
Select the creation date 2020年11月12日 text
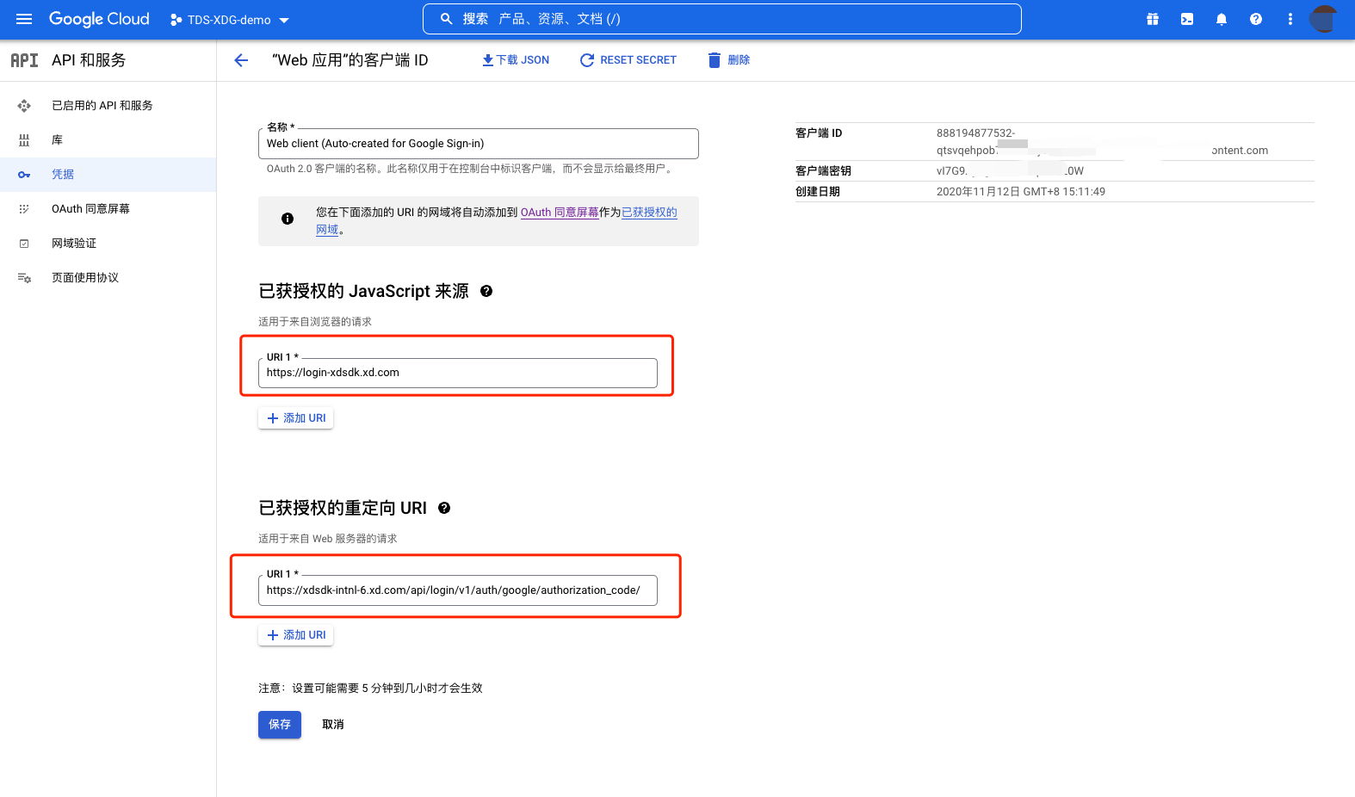pyautogui.click(x=1021, y=192)
